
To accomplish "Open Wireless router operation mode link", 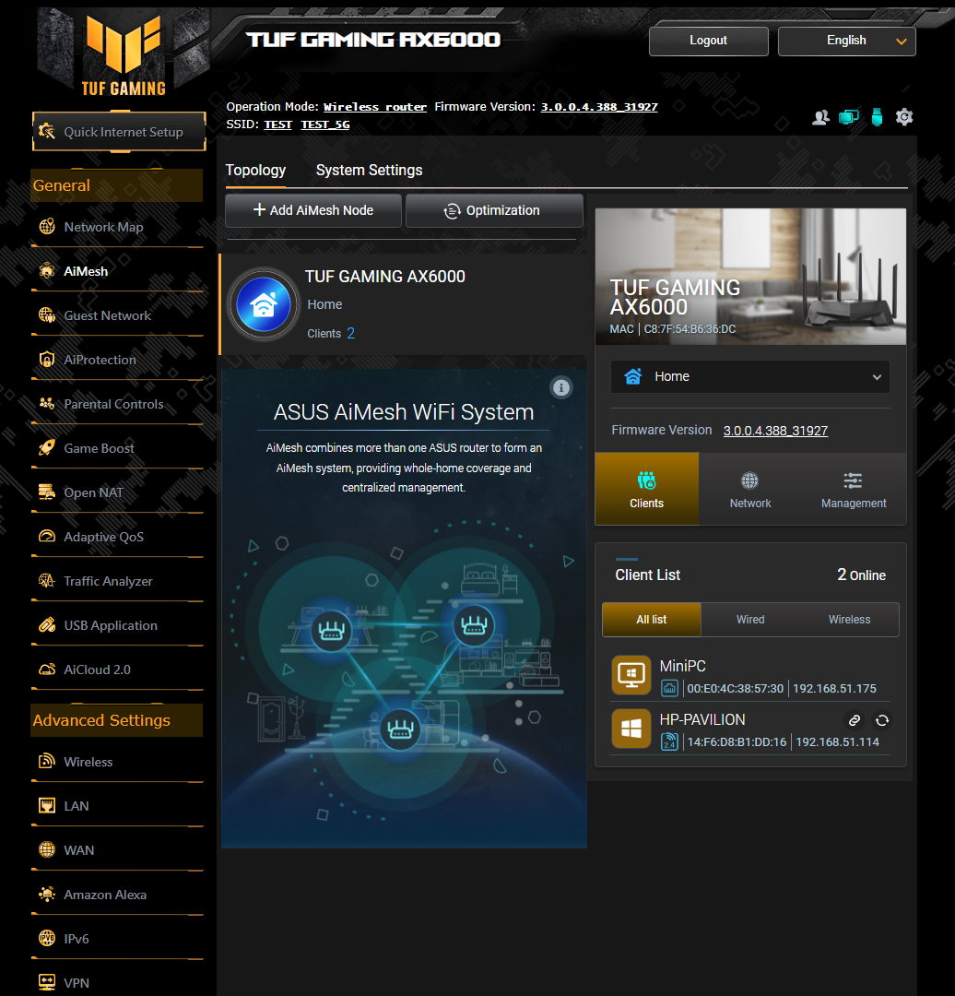I will tap(374, 107).
